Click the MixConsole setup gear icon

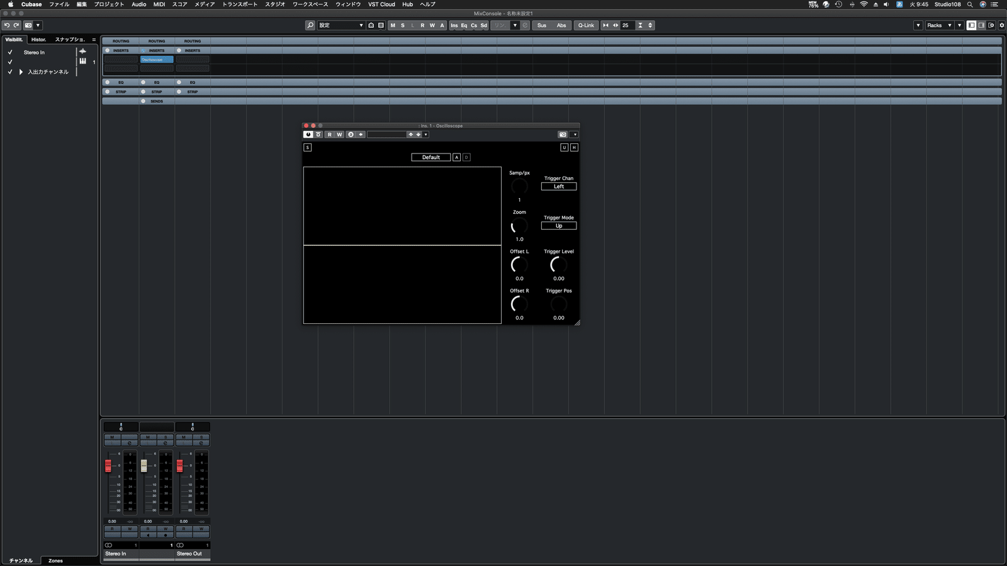pyautogui.click(x=1002, y=25)
